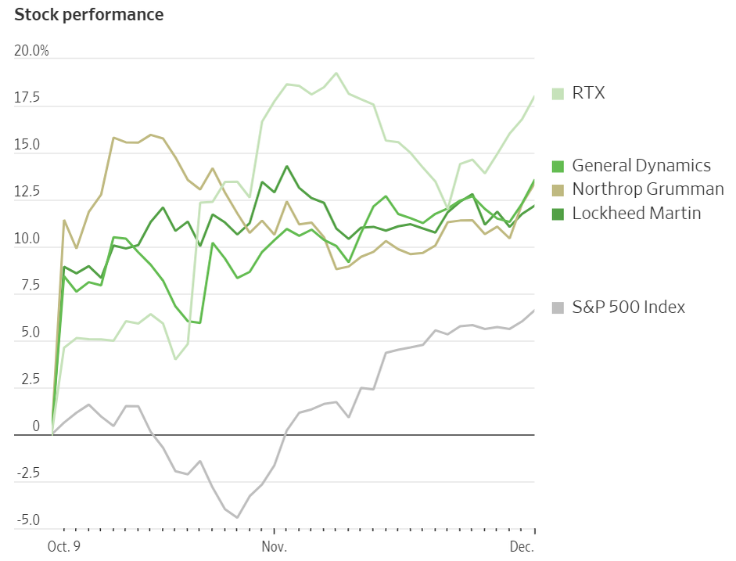This screenshot has height=561, width=736.
Task: Click the 12.5 y-axis label
Action: (x=27, y=192)
